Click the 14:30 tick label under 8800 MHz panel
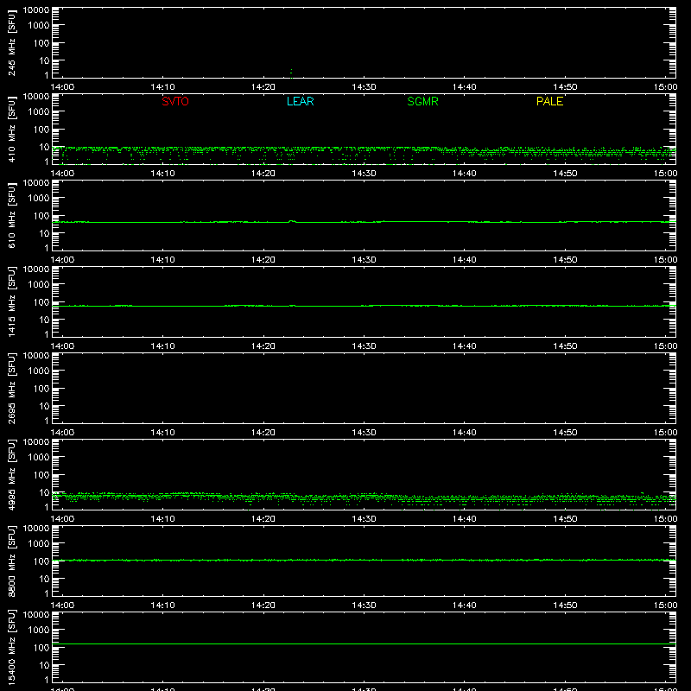The height and width of the screenshot is (691, 691). coord(364,605)
